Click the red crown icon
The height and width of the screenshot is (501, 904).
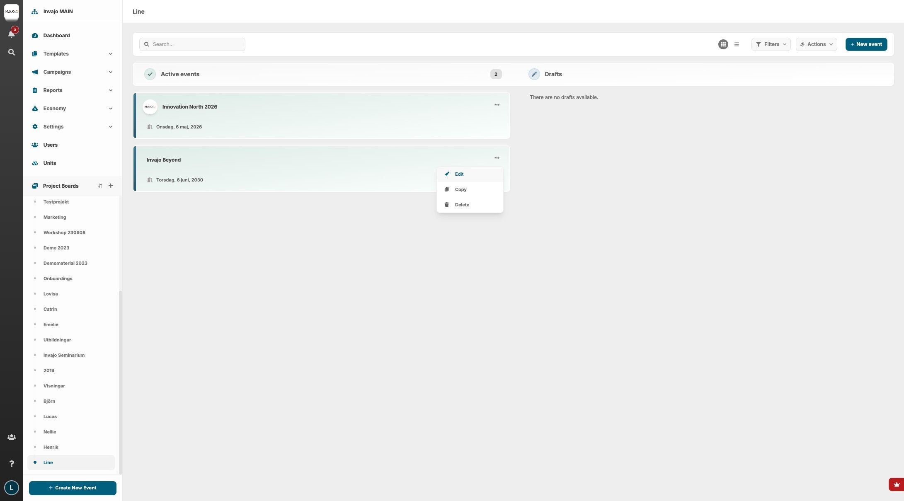(x=896, y=484)
